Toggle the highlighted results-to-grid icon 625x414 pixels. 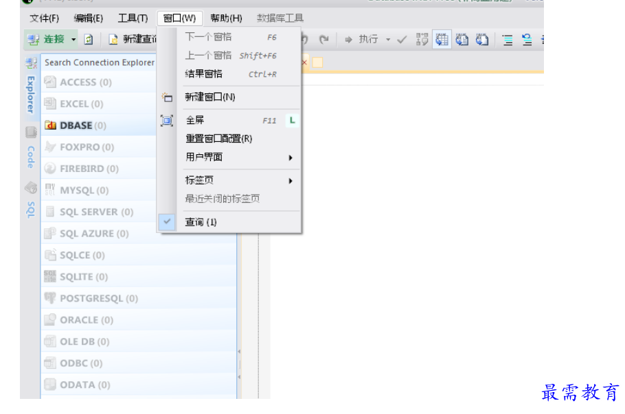(442, 39)
